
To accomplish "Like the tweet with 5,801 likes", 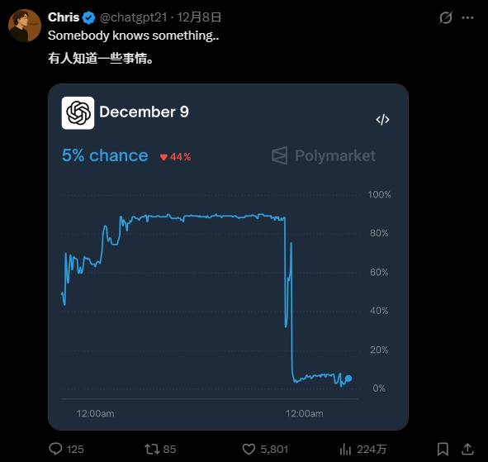I will [x=249, y=450].
